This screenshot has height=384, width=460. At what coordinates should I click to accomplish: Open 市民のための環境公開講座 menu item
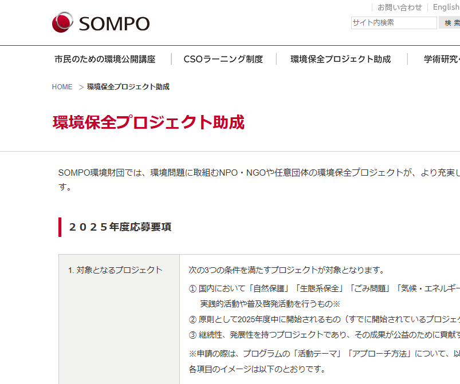[106, 59]
